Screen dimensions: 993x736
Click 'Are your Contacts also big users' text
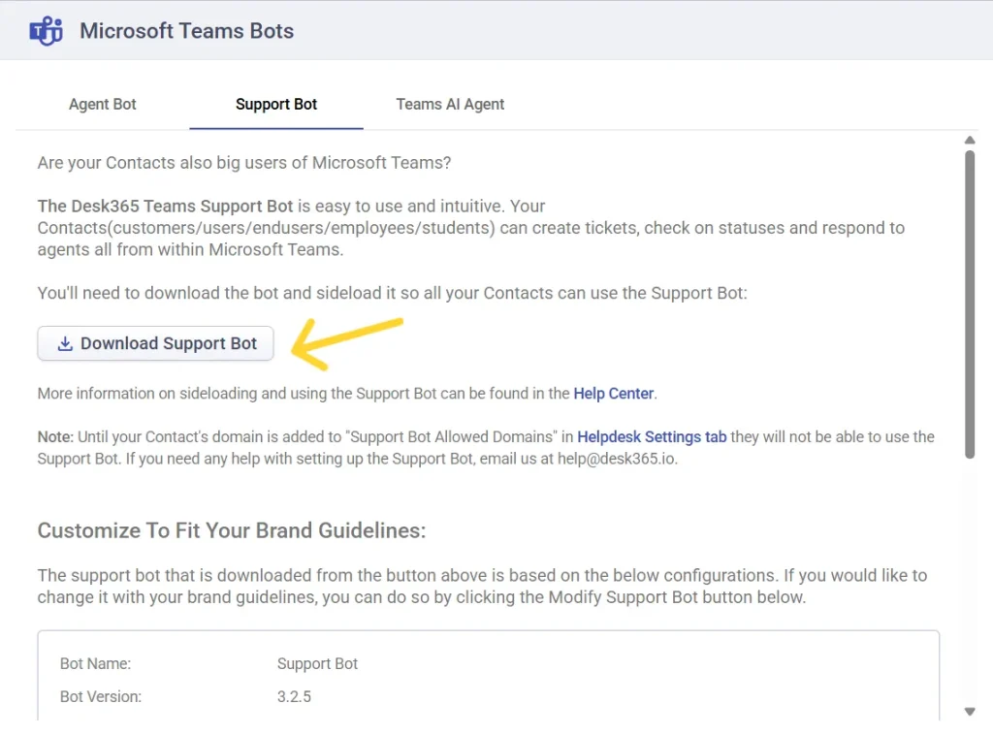(x=244, y=163)
